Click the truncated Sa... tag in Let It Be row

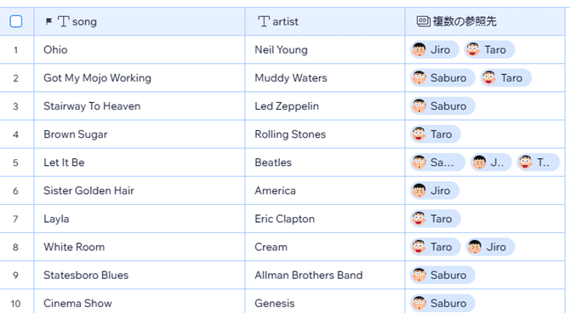437,162
